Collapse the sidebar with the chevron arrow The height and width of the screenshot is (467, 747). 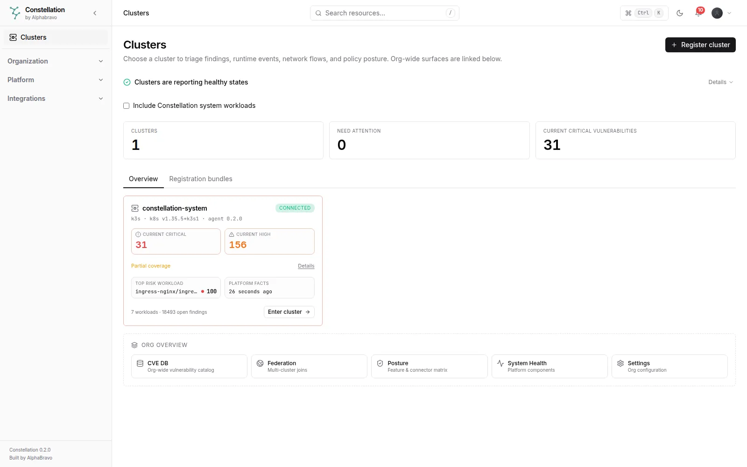(x=95, y=13)
